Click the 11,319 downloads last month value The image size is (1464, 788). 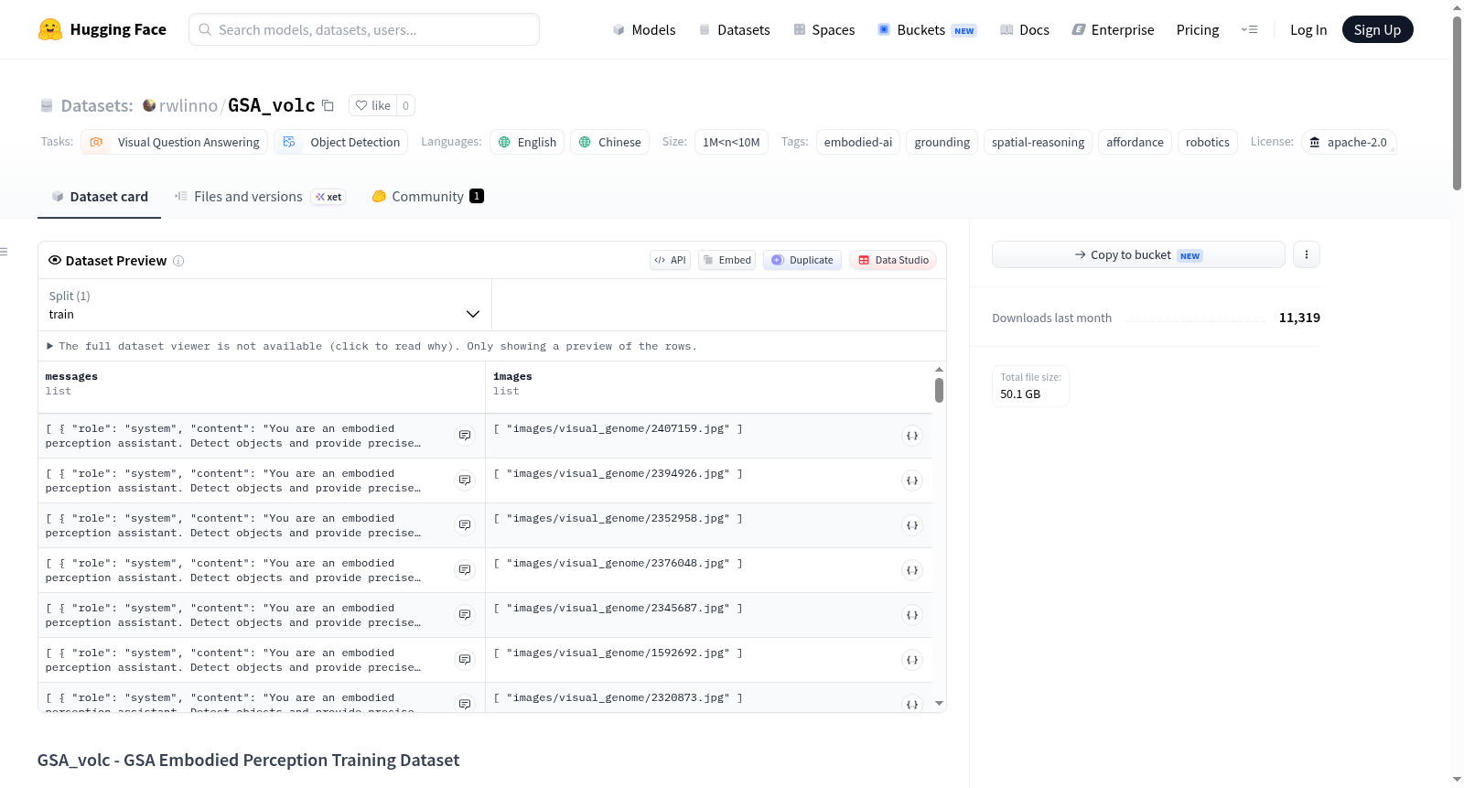(x=1299, y=318)
